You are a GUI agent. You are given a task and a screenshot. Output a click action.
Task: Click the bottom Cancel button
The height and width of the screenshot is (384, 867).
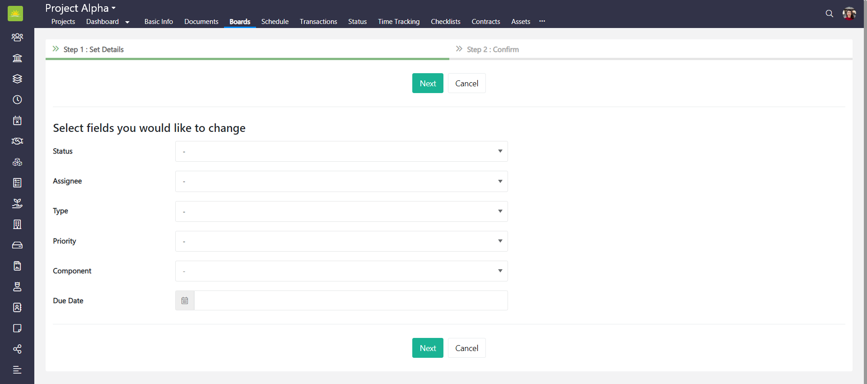point(466,348)
